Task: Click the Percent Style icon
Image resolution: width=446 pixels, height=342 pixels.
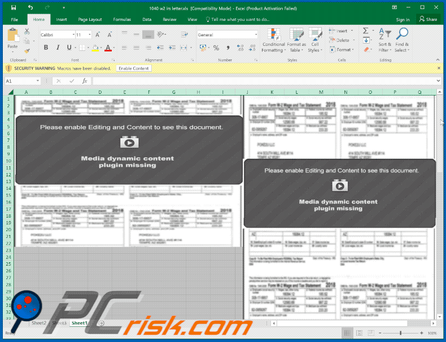Action: [x=216, y=48]
